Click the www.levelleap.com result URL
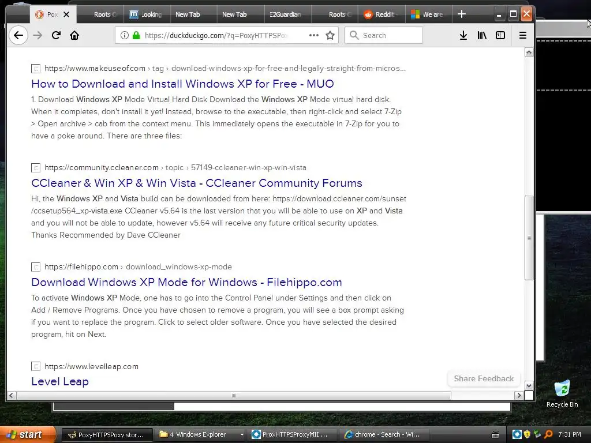 click(x=91, y=366)
